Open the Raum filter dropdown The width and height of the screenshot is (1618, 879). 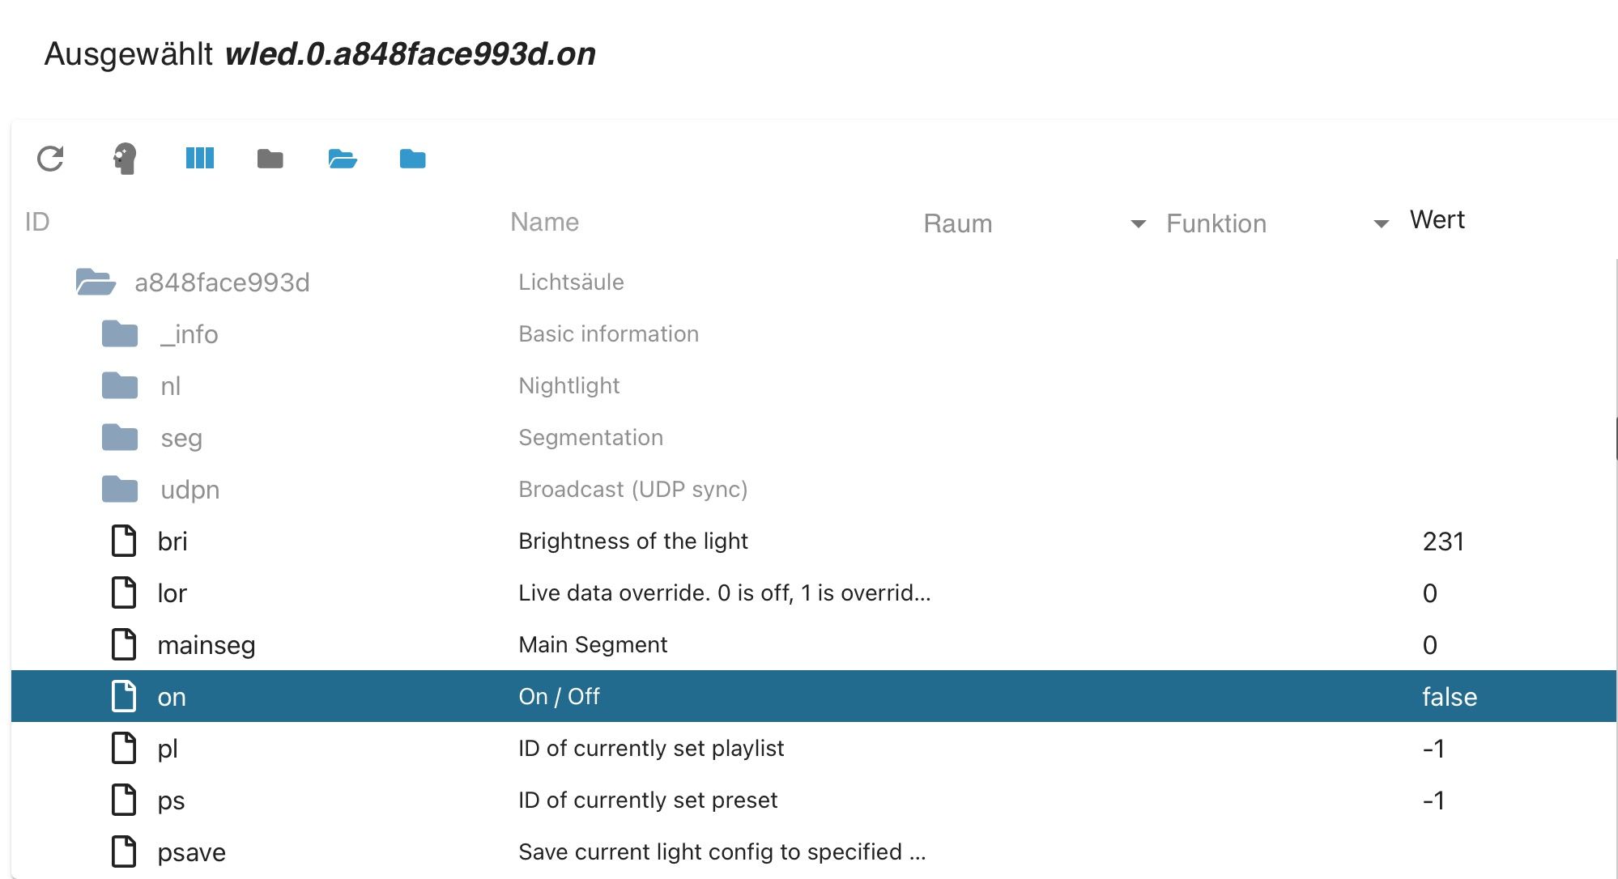coord(1138,224)
